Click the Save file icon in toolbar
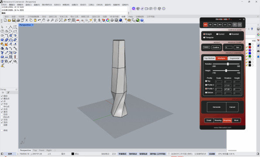The width and height of the screenshot is (260, 157). (x=14, y=20)
